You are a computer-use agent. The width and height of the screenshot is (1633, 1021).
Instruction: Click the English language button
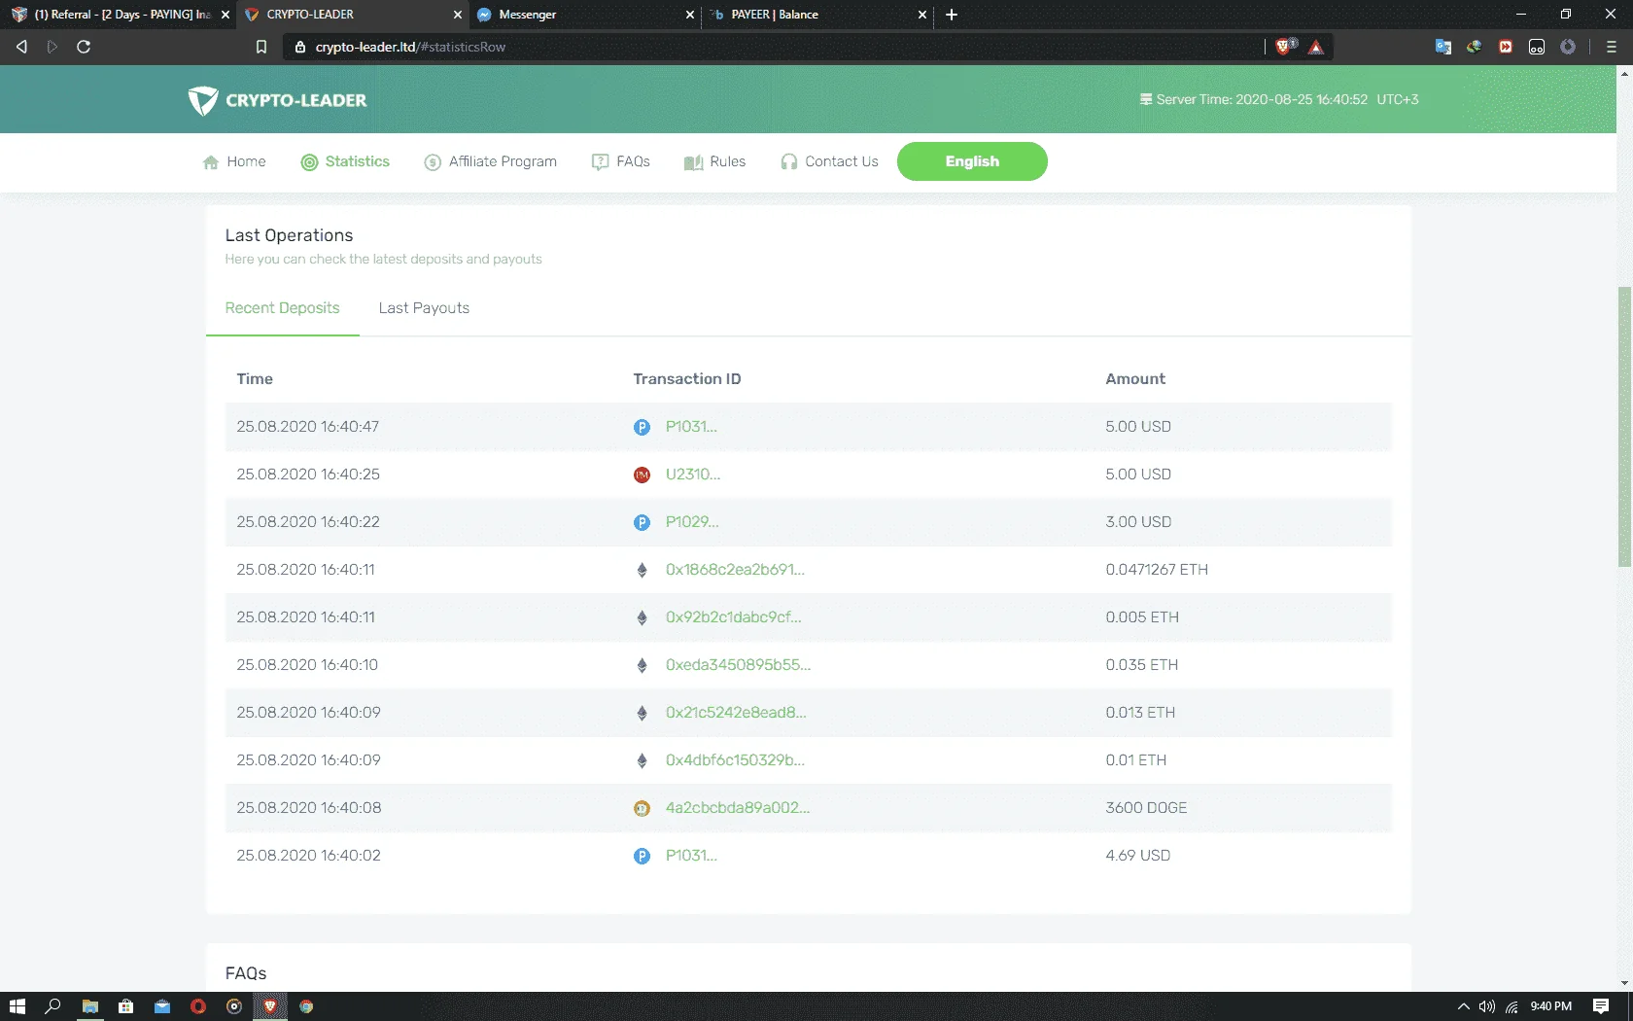(972, 161)
